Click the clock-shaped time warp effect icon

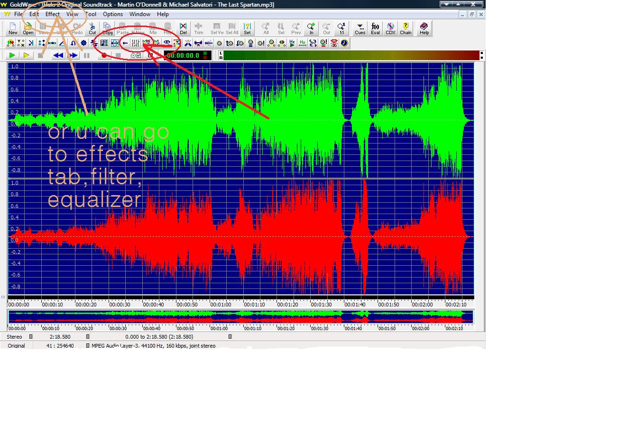click(344, 43)
